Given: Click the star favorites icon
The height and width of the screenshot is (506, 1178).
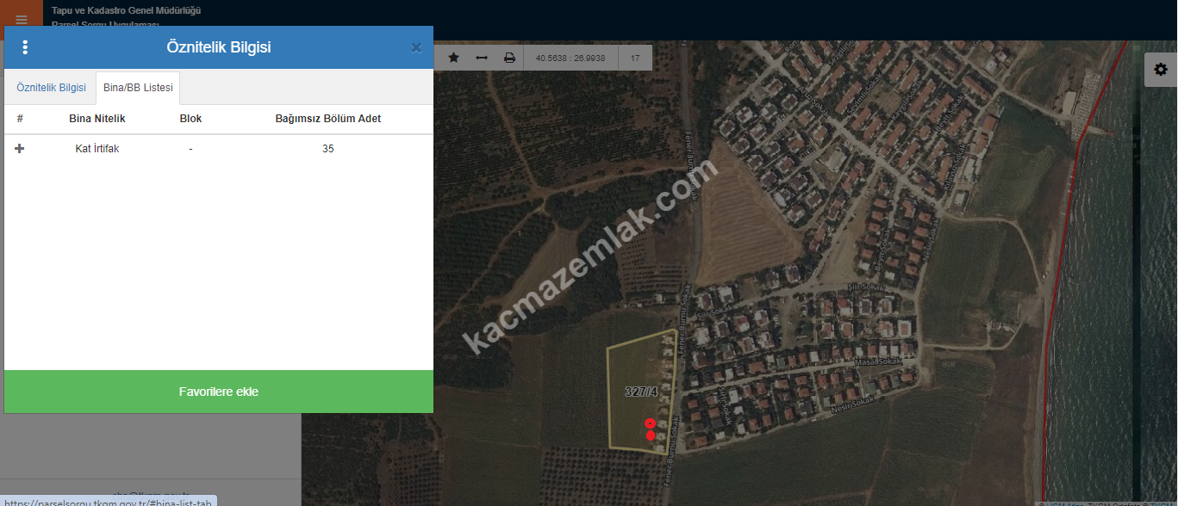Looking at the screenshot, I should coord(453,58).
